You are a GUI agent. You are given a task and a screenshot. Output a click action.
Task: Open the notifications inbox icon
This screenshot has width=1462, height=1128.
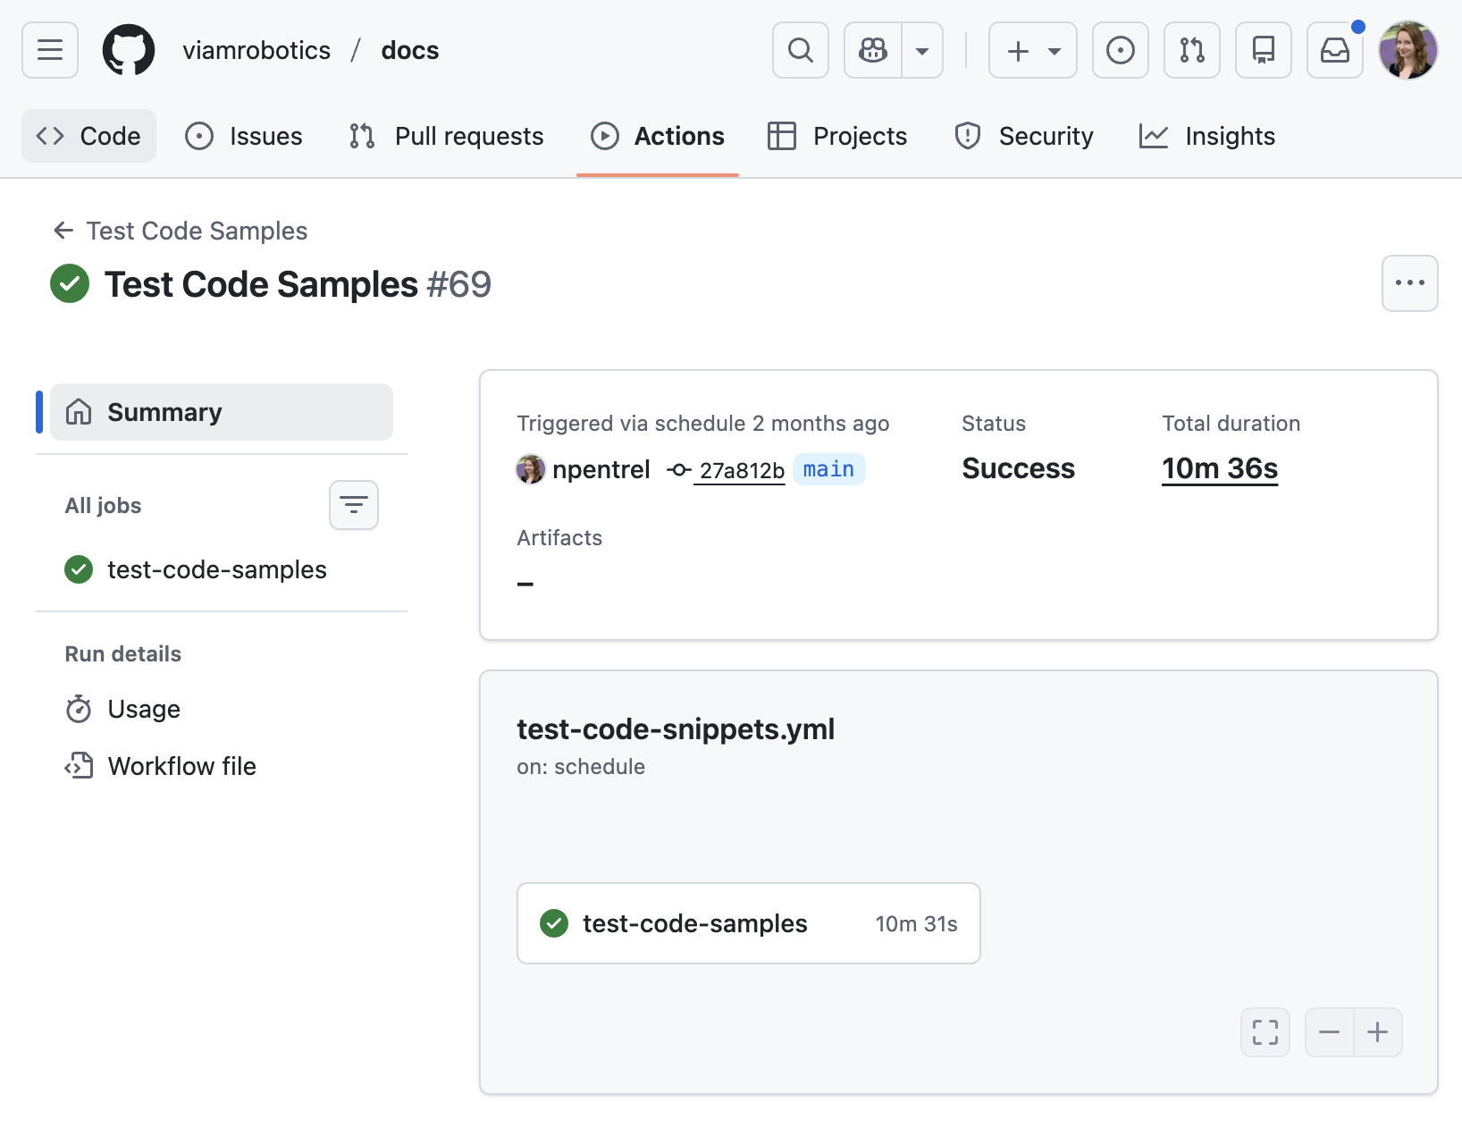point(1335,50)
